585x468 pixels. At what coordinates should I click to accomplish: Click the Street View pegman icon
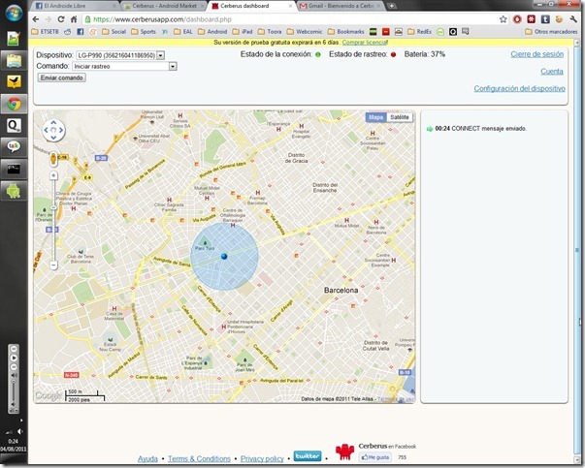(x=53, y=159)
